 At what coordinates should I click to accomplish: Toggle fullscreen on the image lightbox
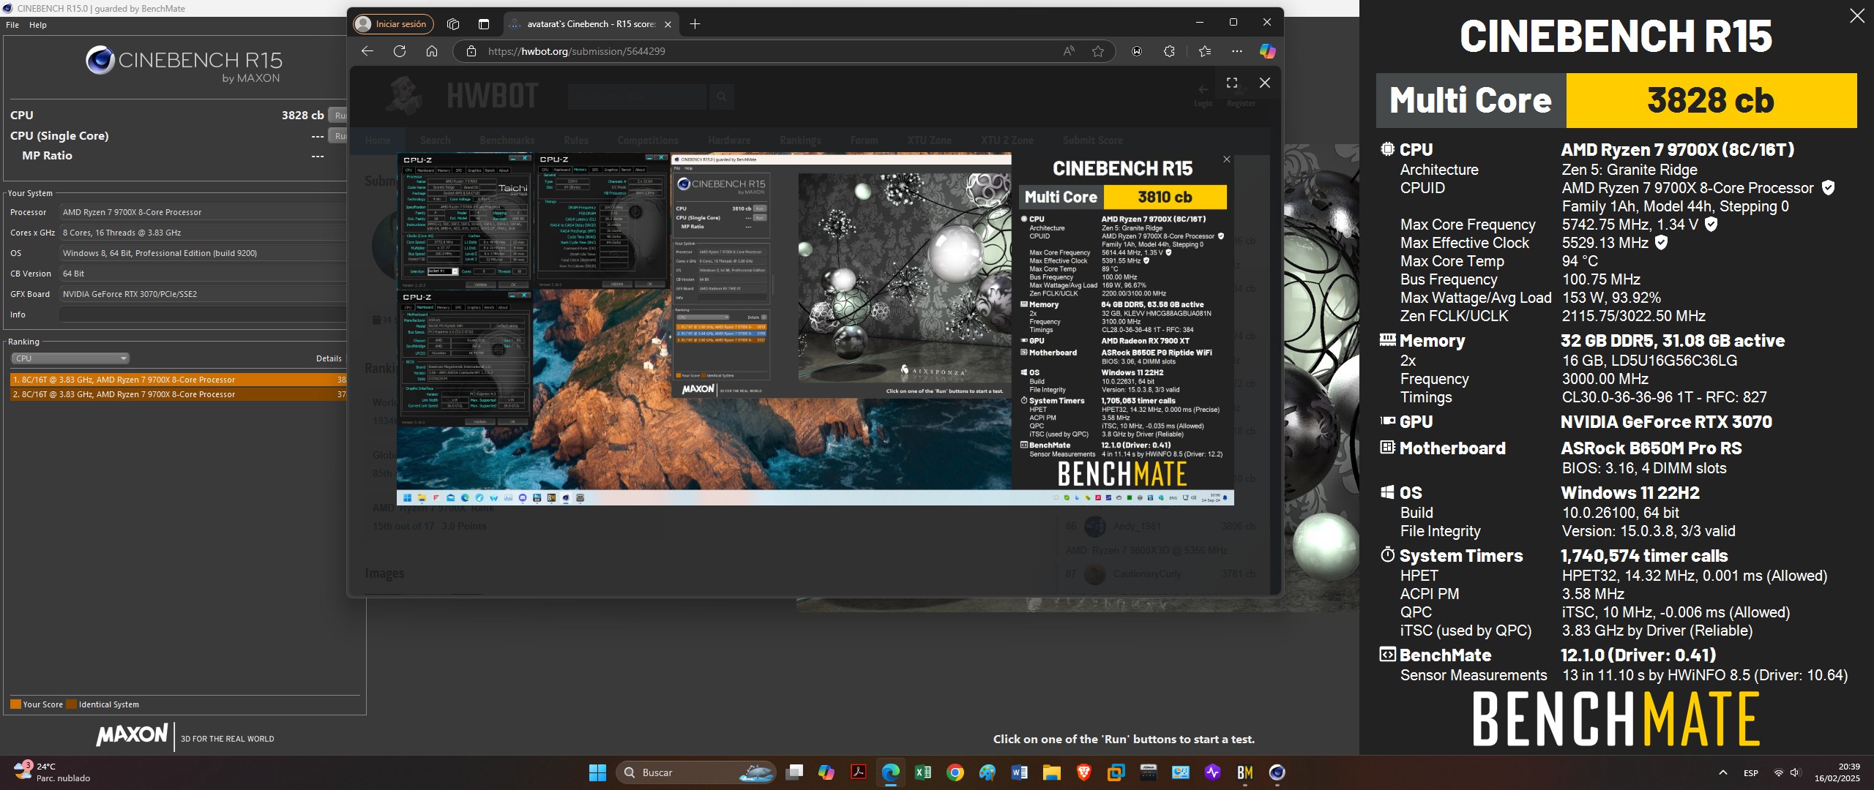pyautogui.click(x=1232, y=83)
